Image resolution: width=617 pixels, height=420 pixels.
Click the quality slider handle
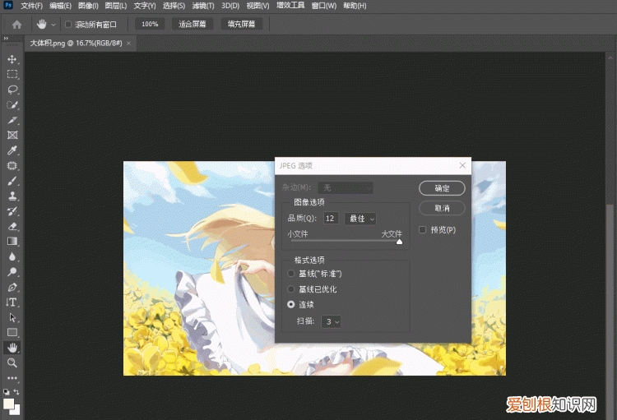tap(399, 242)
